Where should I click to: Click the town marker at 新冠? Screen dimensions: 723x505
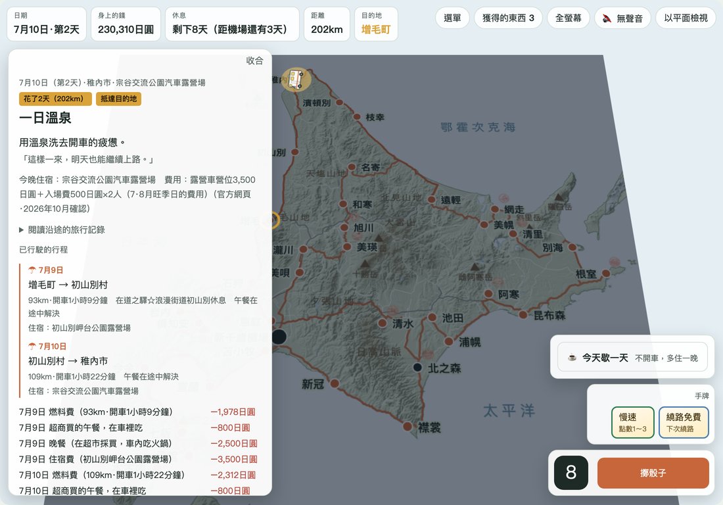335,383
